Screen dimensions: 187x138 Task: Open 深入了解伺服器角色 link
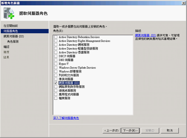(x=66, y=118)
